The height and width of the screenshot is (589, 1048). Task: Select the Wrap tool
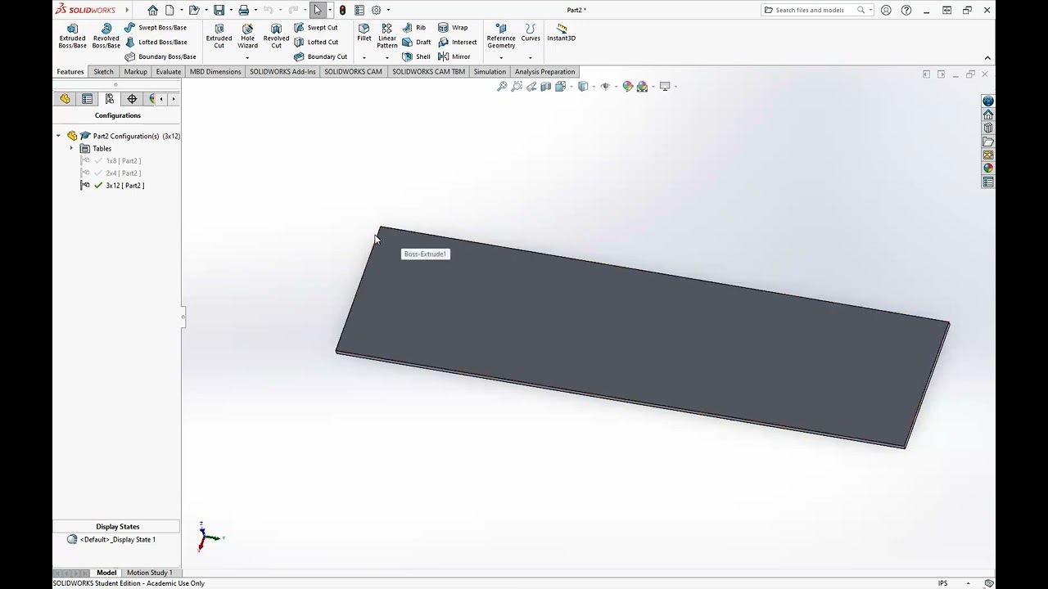tap(453, 28)
